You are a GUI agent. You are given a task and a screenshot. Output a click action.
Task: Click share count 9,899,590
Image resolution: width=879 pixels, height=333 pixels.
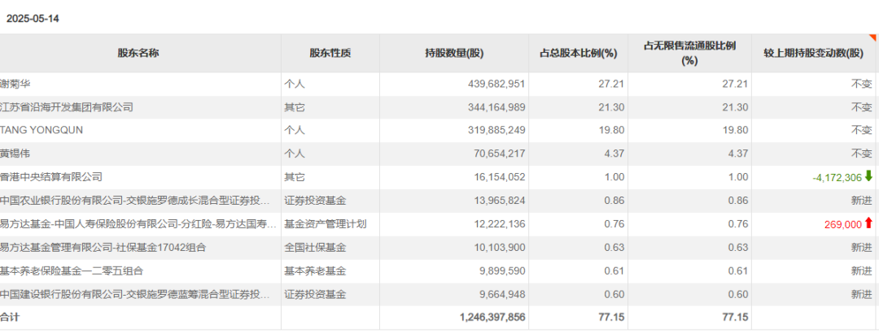pos(501,271)
